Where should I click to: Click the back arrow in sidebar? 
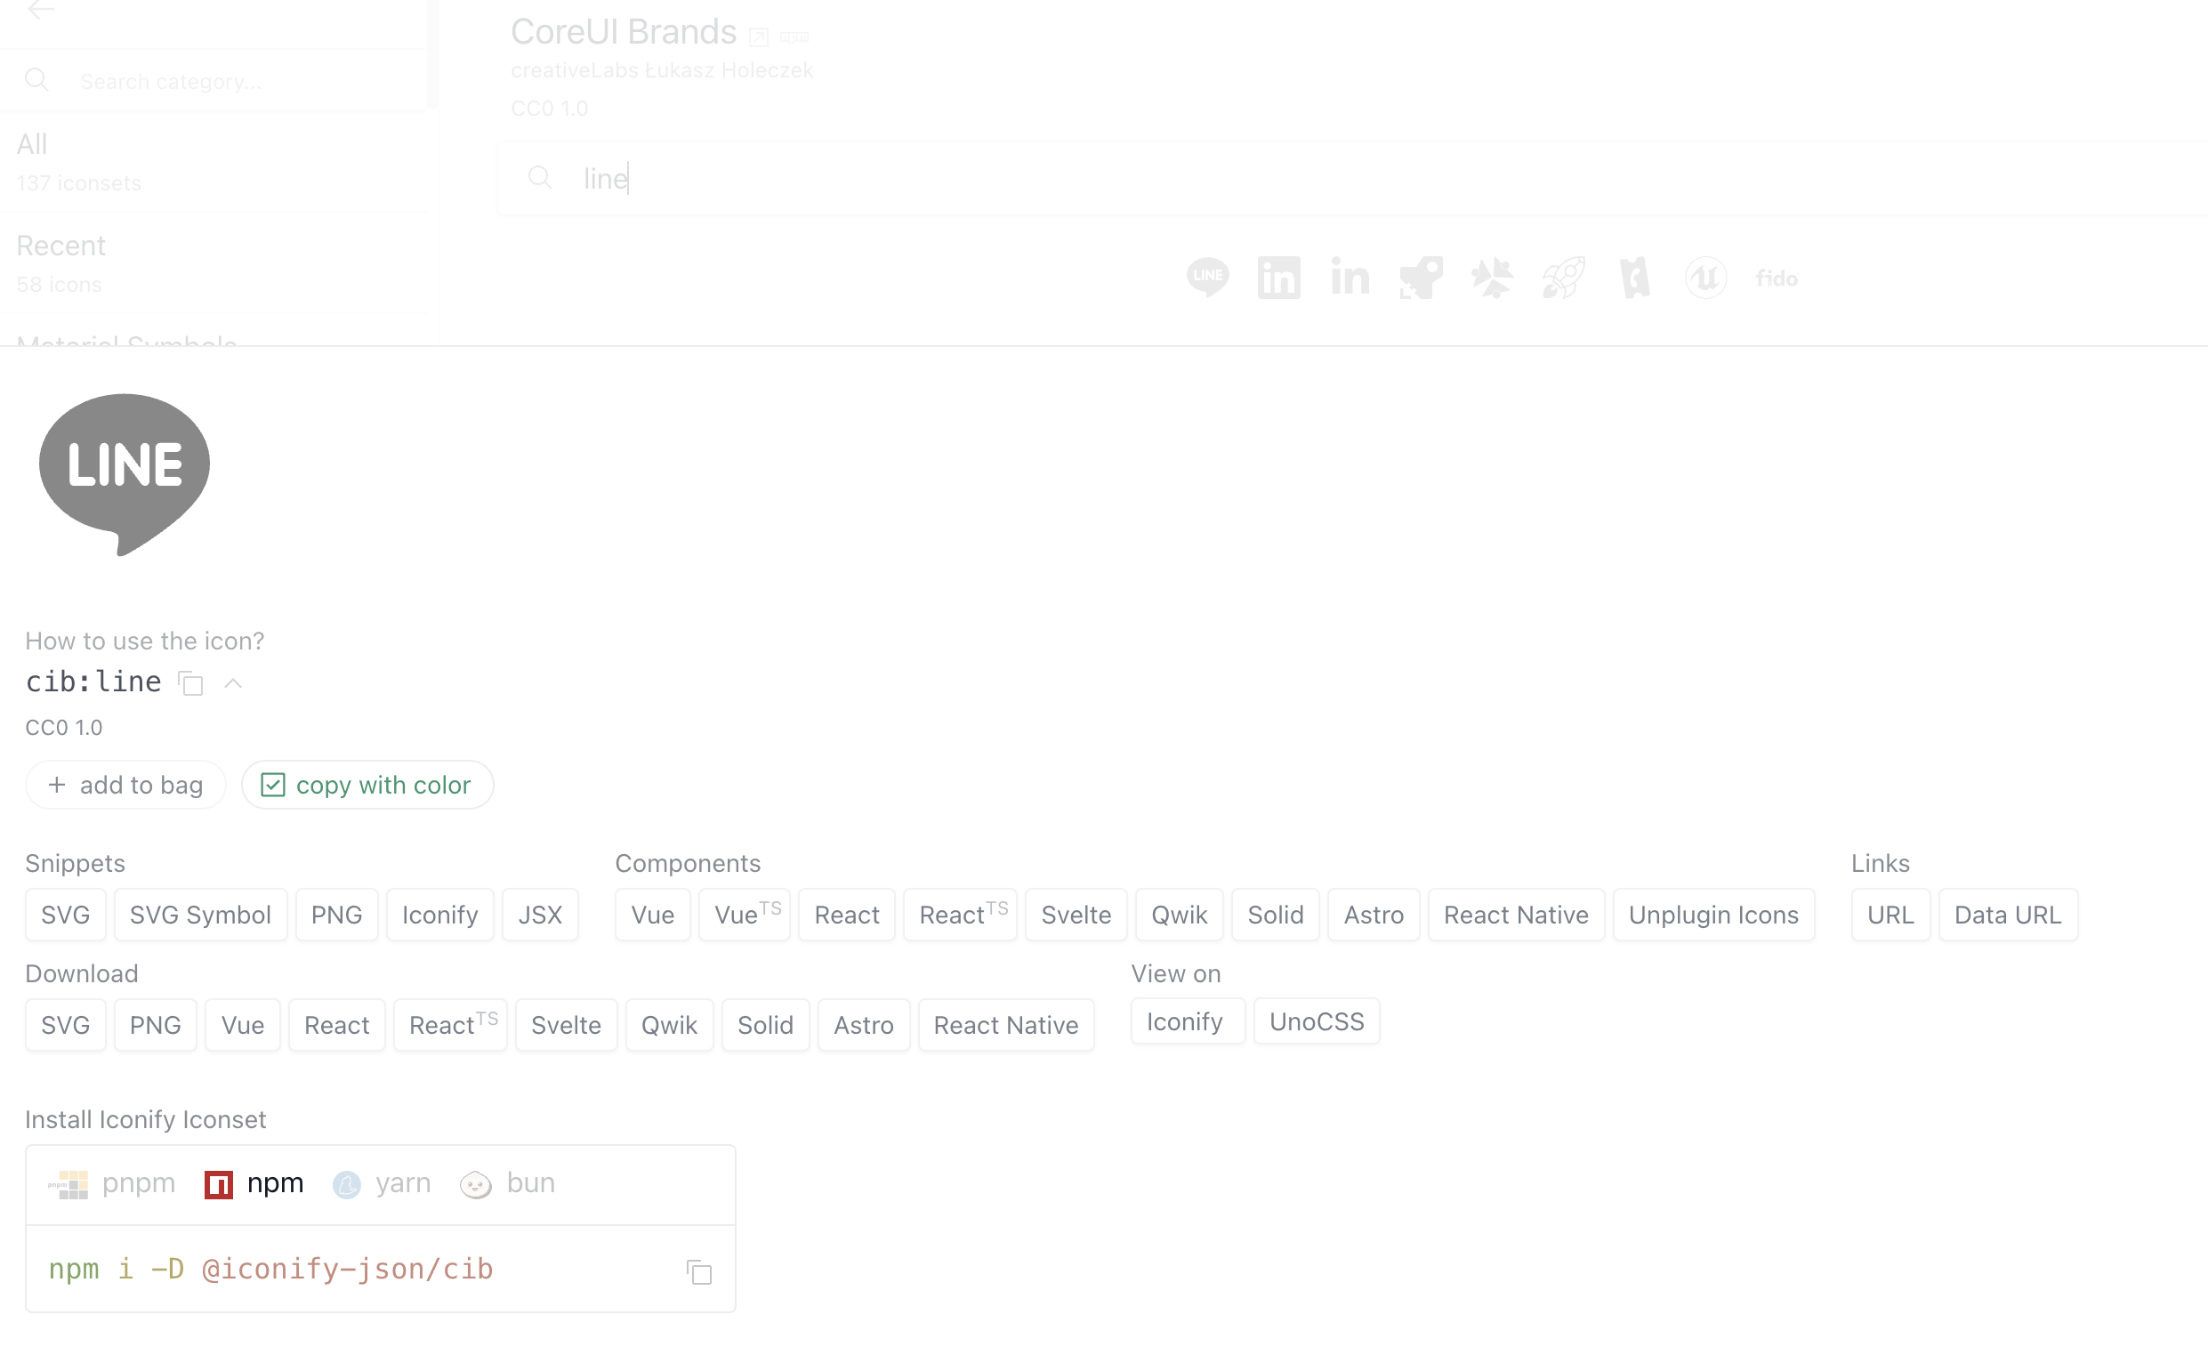[41, 10]
